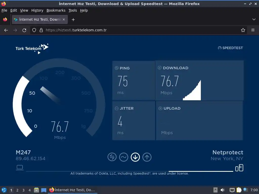Click the taskbar show desktop icon

pos(44,190)
